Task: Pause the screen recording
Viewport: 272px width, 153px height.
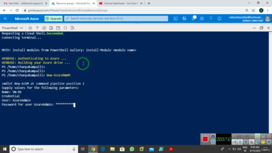Action: click(x=213, y=142)
